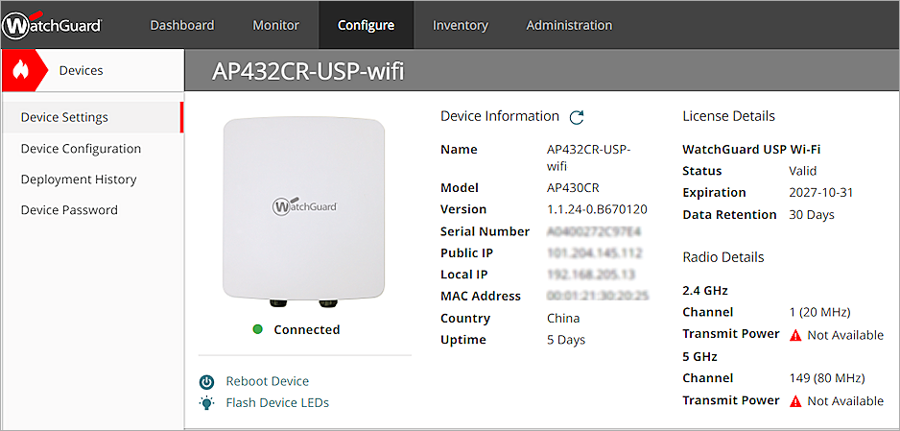Click the Flash Device LEDs bulb icon
900x431 pixels.
(206, 403)
